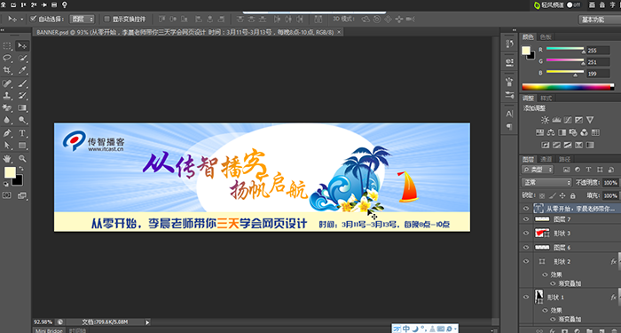Select the Clone Stamp tool
The width and height of the screenshot is (621, 333).
coord(7,95)
